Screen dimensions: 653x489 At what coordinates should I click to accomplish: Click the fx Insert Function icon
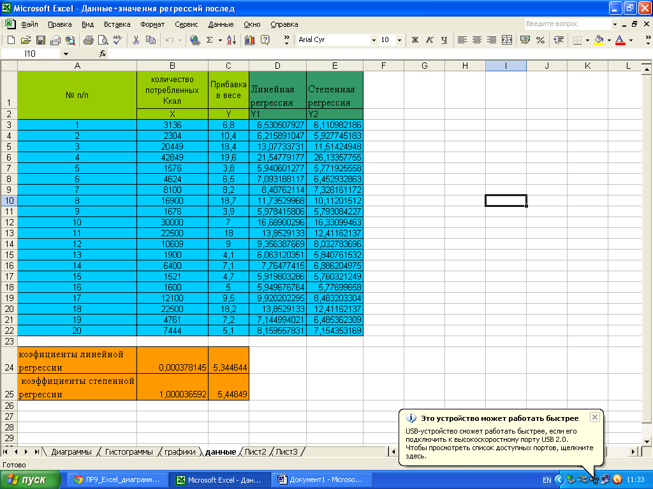click(103, 53)
